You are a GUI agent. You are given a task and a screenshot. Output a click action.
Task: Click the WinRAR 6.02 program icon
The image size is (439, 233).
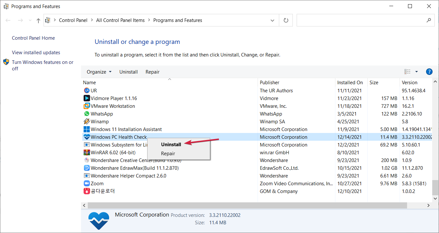(87, 152)
